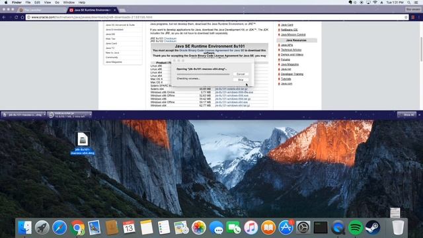Click the Chrome reload button
The image size is (423, 238).
(16, 17)
